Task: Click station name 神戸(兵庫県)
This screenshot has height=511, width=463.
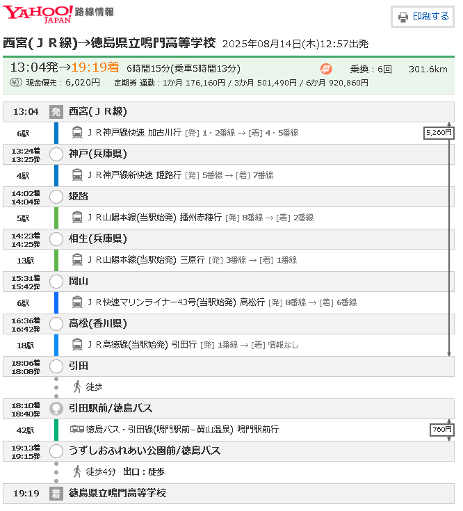Action: point(98,154)
